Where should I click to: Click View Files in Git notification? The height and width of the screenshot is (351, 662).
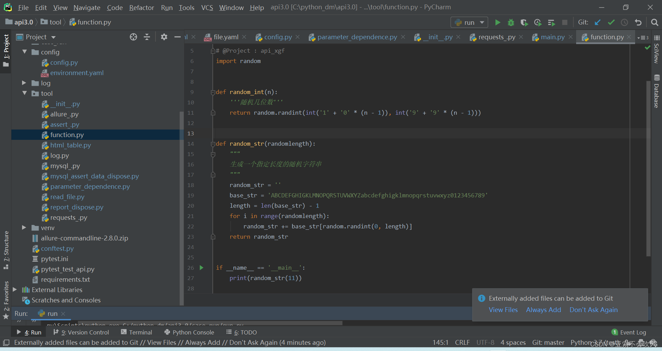(503, 310)
